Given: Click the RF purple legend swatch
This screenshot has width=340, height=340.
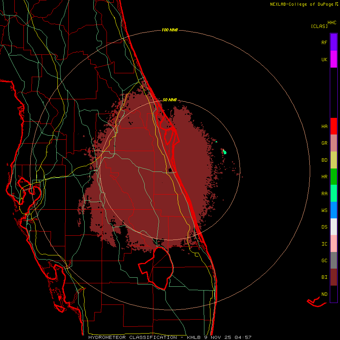Looking at the screenshot, I should pyautogui.click(x=334, y=42).
